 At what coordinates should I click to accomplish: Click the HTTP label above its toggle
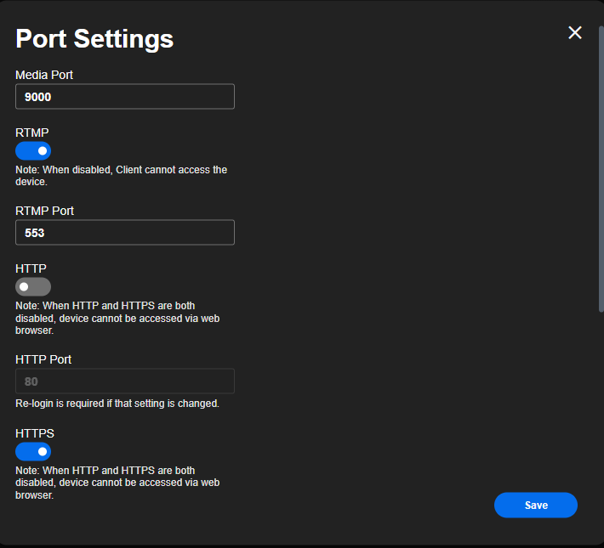click(31, 268)
